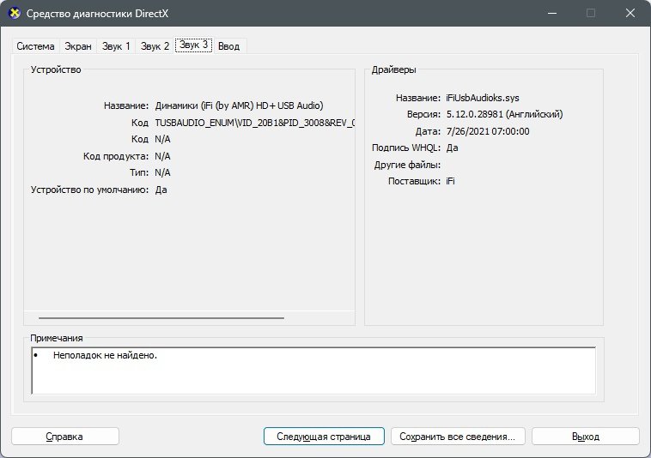
Task: Click the device name Динамики (iFi by AMR)
Action: [x=239, y=105]
